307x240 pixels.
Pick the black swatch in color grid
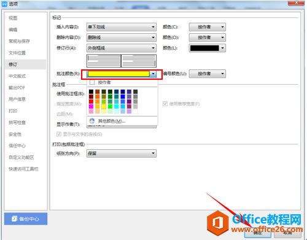(x=91, y=91)
